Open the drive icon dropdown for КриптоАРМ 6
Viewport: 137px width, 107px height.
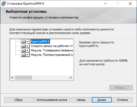pyautogui.click(x=25, y=41)
